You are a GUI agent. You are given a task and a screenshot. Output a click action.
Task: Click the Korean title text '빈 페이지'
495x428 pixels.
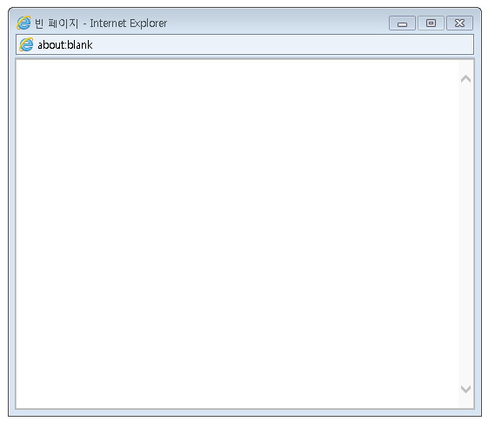point(57,23)
